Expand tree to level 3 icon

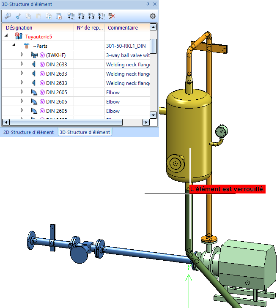coord(91,16)
